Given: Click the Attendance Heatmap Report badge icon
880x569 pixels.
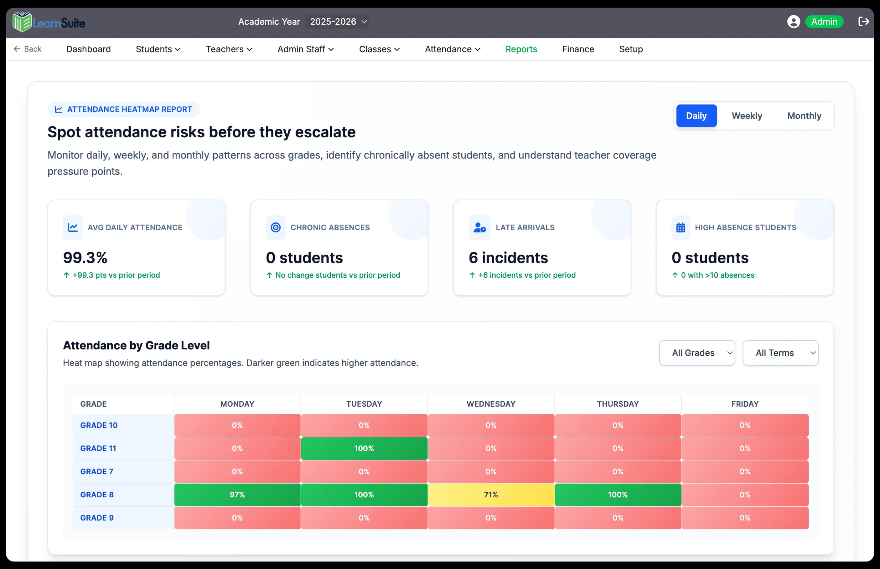Looking at the screenshot, I should coord(59,109).
